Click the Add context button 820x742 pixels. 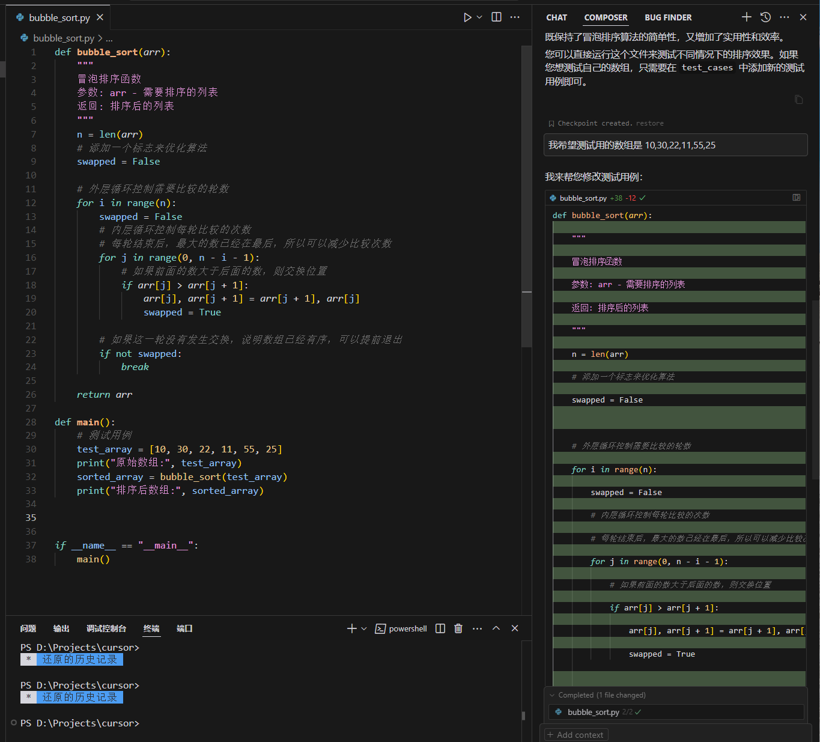click(x=576, y=735)
